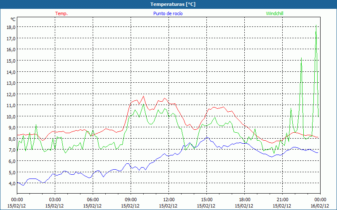Viewport: 337px width, 210px height.
Task: Click the 16/02/12 date label
Action: pos(320,206)
